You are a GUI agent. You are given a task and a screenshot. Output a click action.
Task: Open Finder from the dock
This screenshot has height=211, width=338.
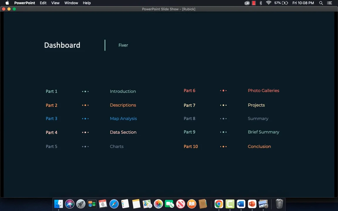[58, 204]
